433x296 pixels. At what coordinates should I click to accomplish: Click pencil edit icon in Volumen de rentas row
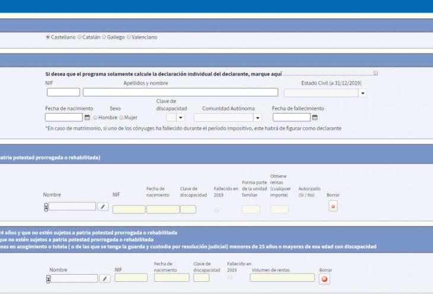(x=105, y=278)
